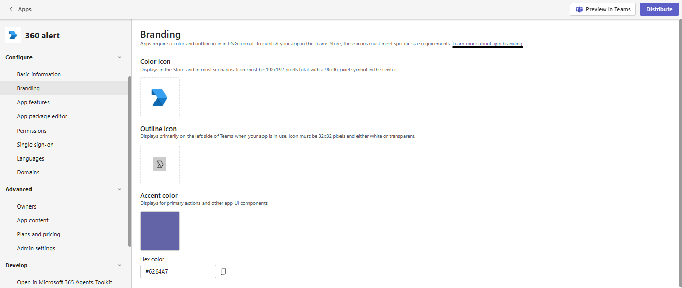Click the Outline icon heading
The width and height of the screenshot is (682, 288).
click(x=158, y=129)
